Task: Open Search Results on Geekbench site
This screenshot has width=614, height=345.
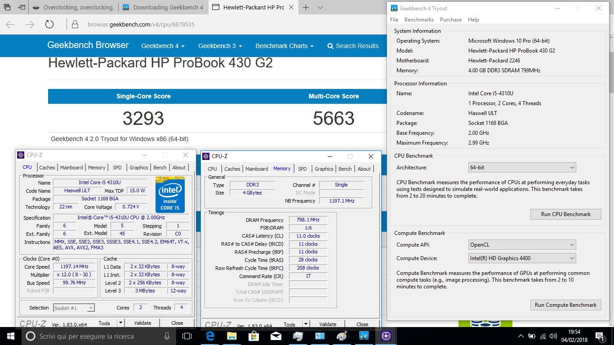Action: pyautogui.click(x=353, y=46)
